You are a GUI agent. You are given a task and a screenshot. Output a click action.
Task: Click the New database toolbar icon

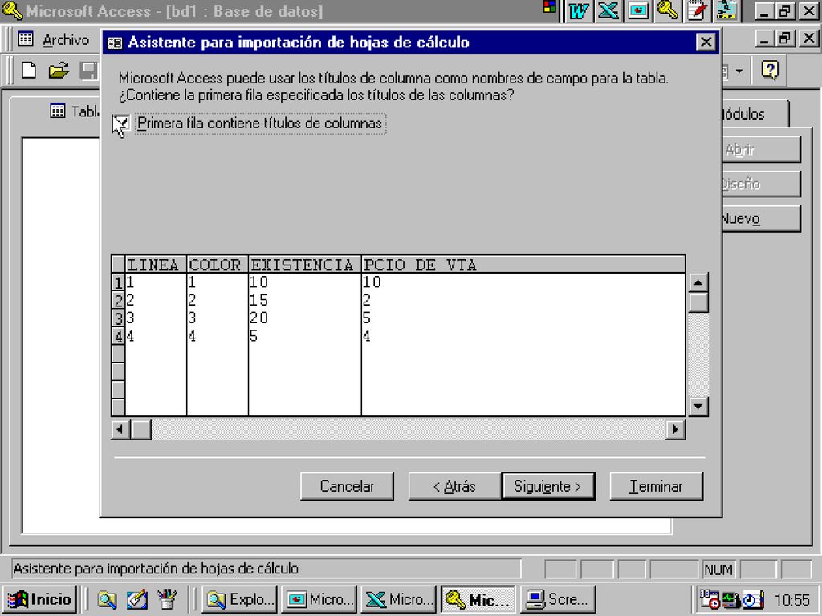[x=29, y=70]
